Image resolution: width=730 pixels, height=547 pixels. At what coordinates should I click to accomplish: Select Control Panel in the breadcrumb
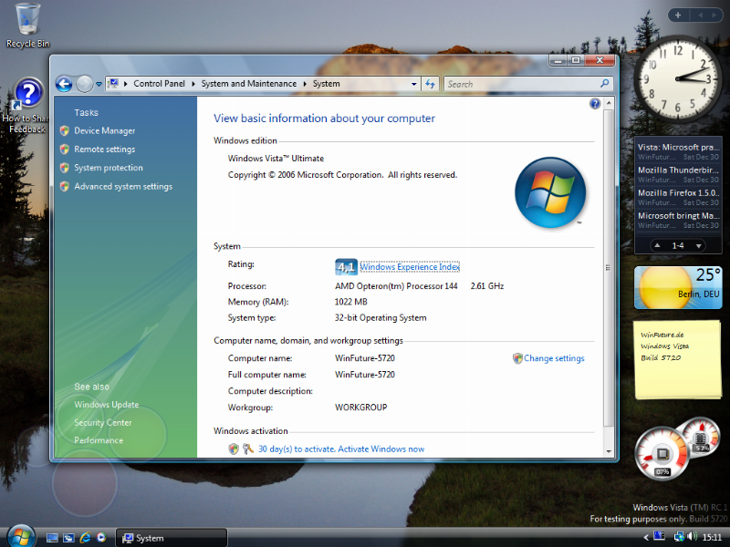point(159,84)
